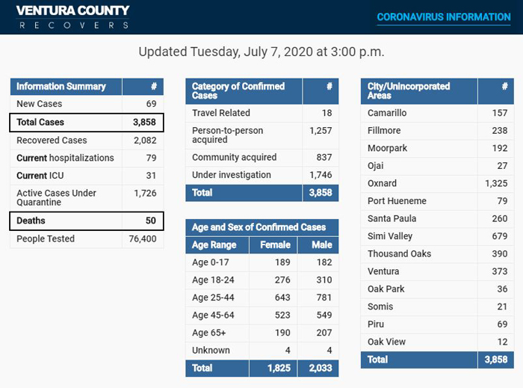Click the Female column header
Viewport: 523px width, 388px height.
[275, 245]
